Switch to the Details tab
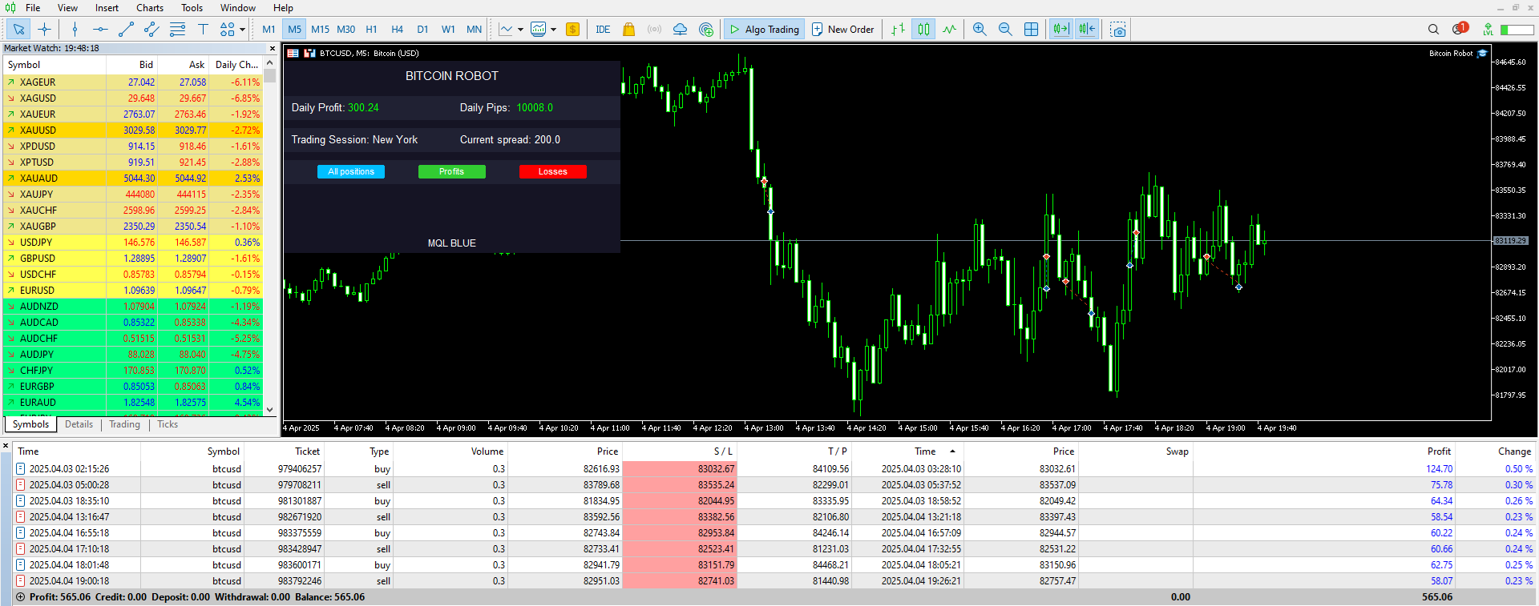The height and width of the screenshot is (606, 1539). (x=79, y=424)
